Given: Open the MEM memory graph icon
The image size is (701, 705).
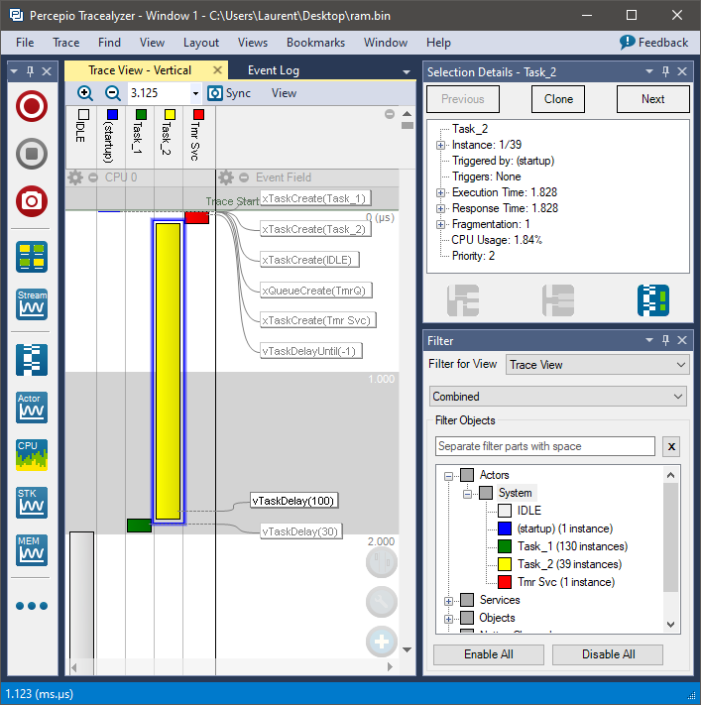Looking at the screenshot, I should click(x=32, y=550).
